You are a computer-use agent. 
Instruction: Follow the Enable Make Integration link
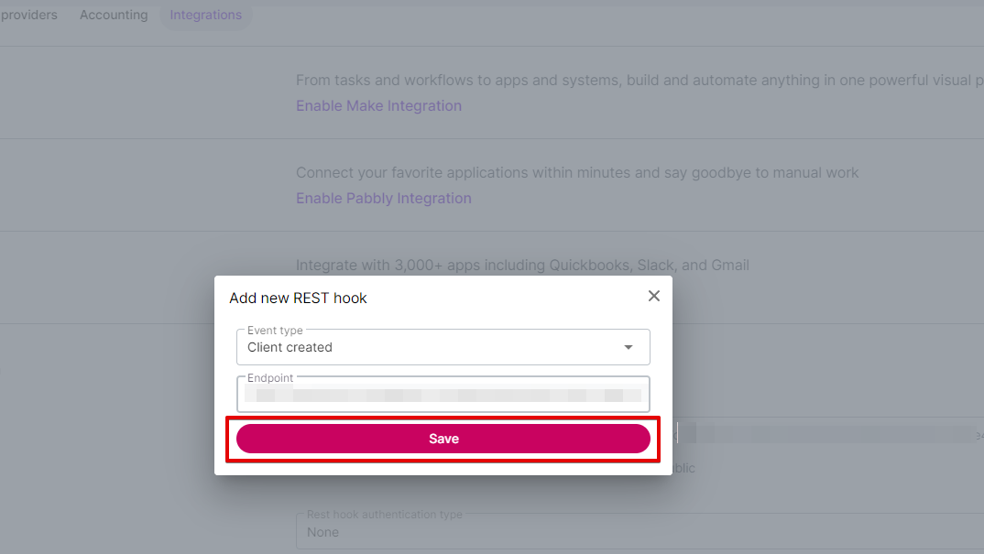378,105
